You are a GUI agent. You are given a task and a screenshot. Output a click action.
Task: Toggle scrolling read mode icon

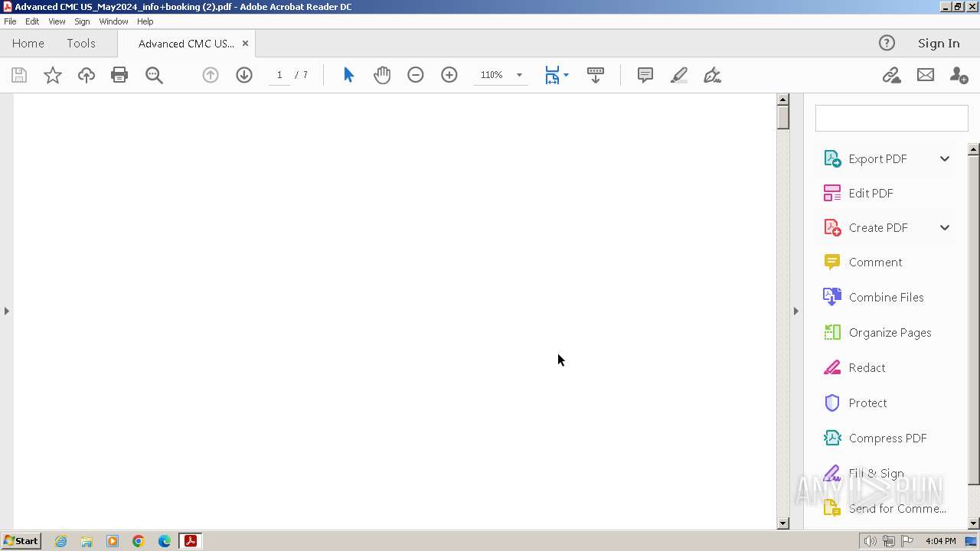click(x=596, y=75)
